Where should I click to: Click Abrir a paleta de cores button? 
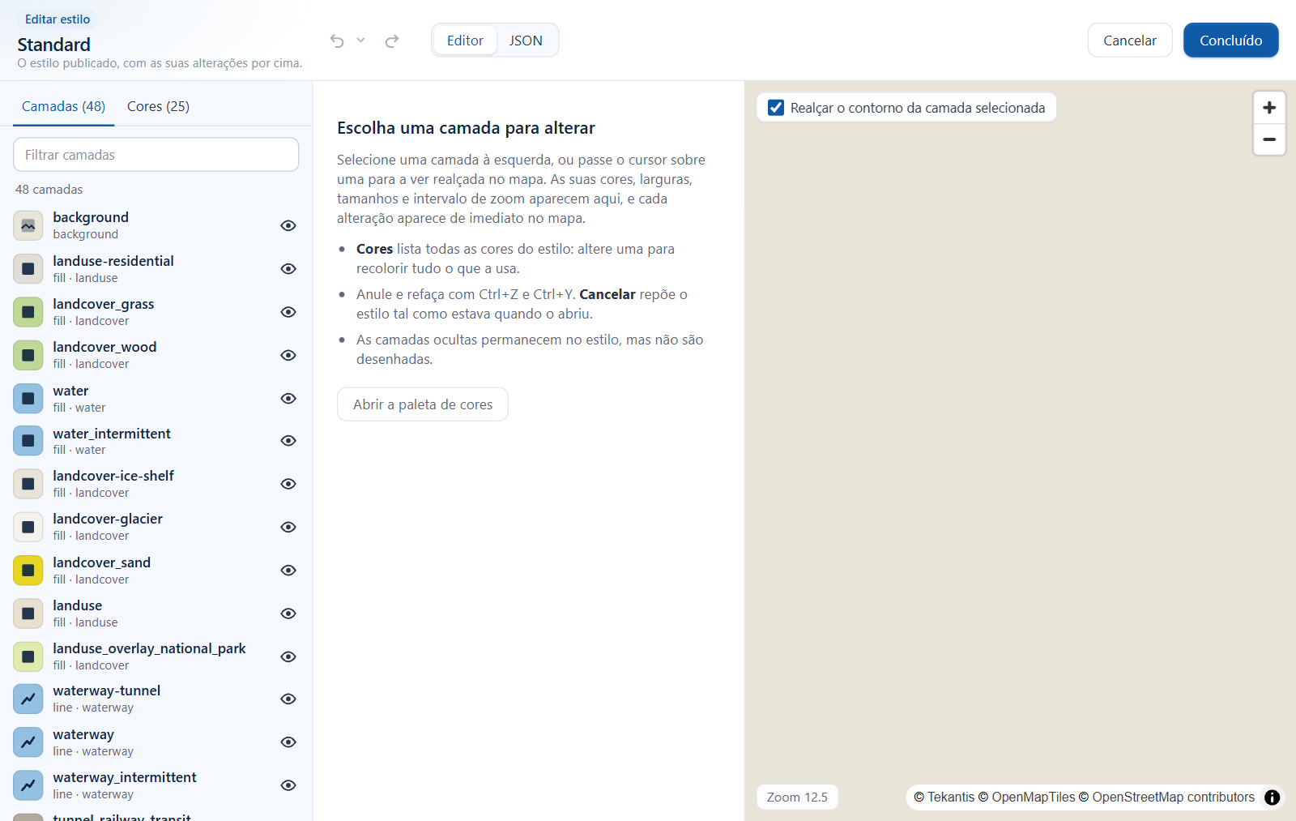point(423,404)
